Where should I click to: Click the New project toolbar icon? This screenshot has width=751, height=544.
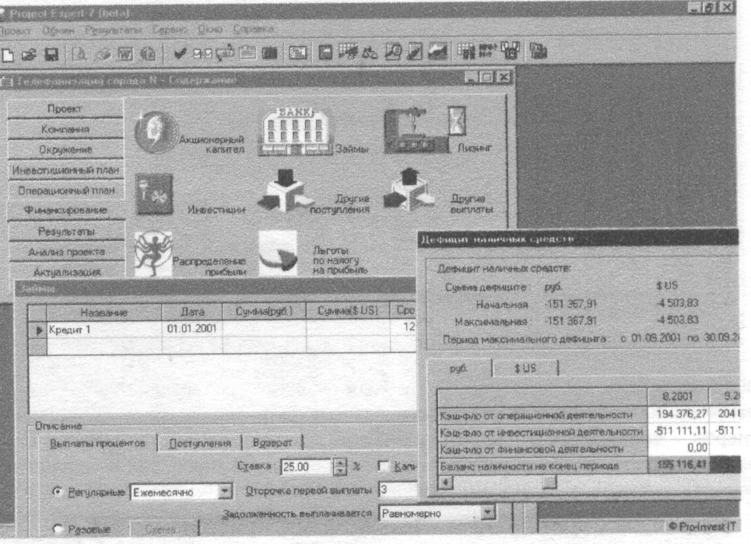coord(7,54)
